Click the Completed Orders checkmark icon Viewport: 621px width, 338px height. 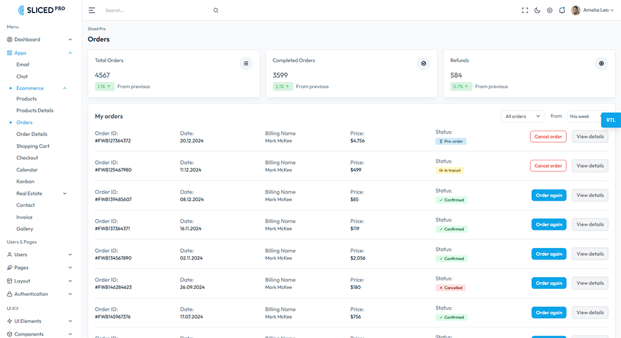pyautogui.click(x=424, y=63)
